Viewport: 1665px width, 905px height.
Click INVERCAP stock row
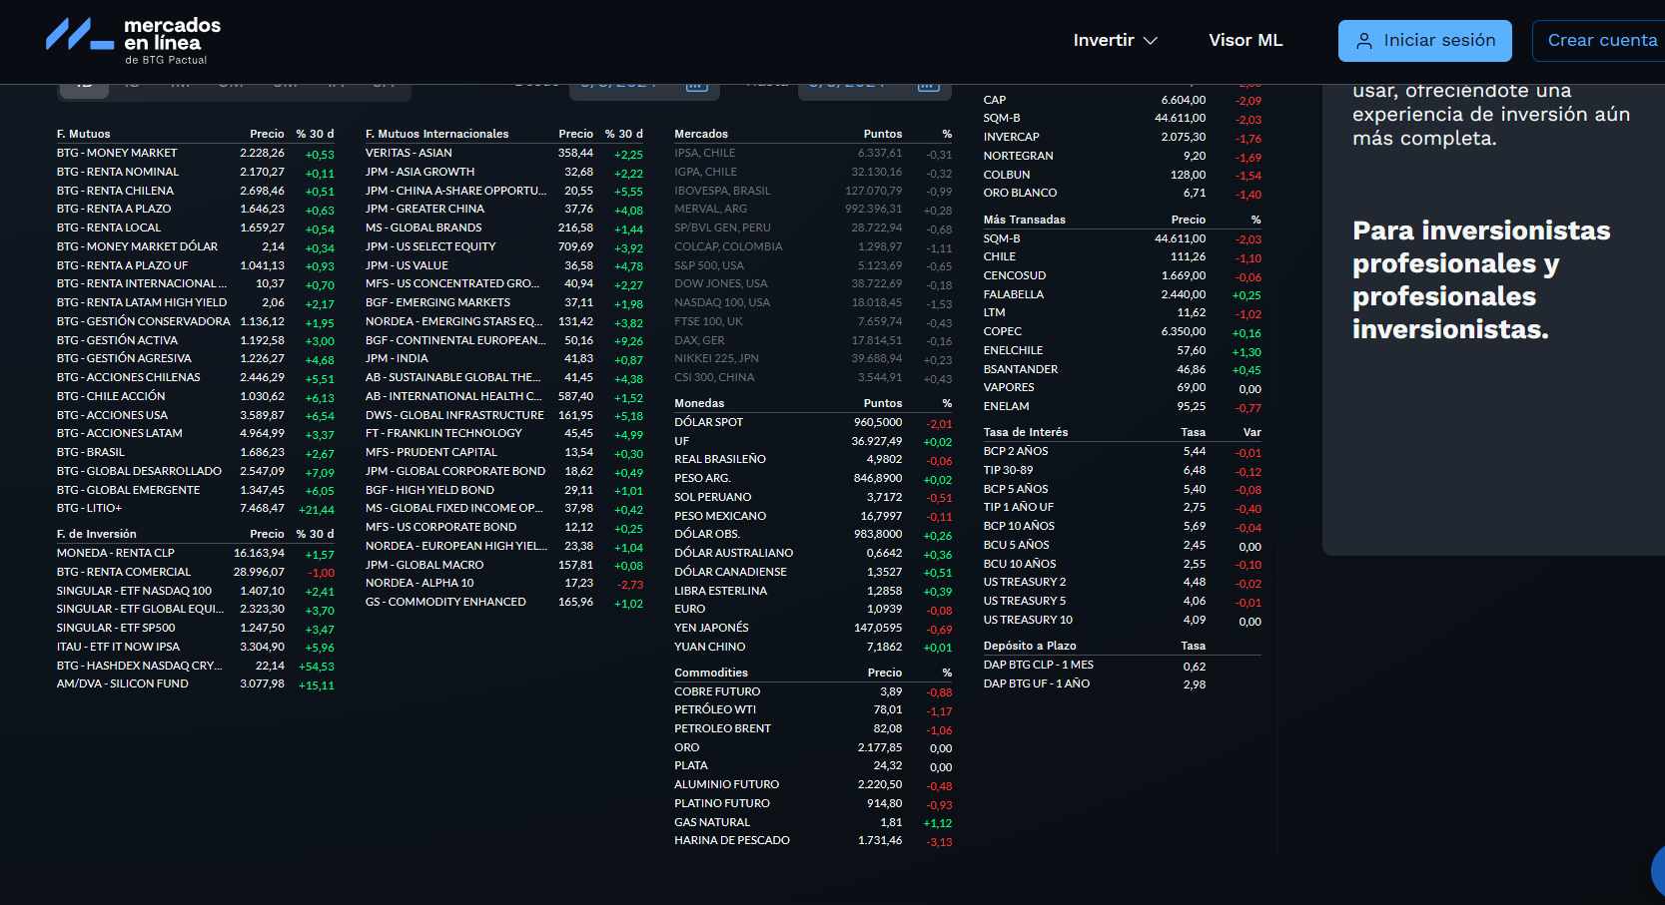tap(1122, 137)
